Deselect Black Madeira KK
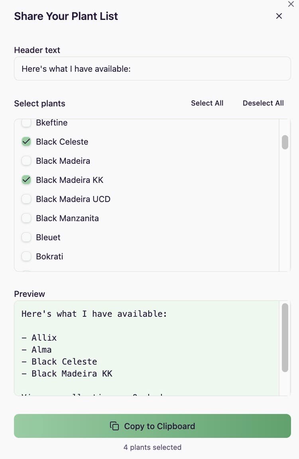The image size is (299, 459). point(26,180)
